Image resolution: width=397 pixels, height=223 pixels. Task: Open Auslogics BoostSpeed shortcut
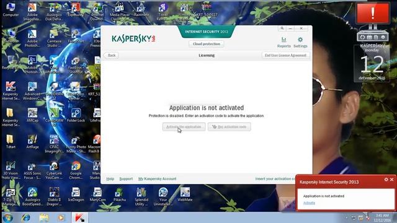32,196
